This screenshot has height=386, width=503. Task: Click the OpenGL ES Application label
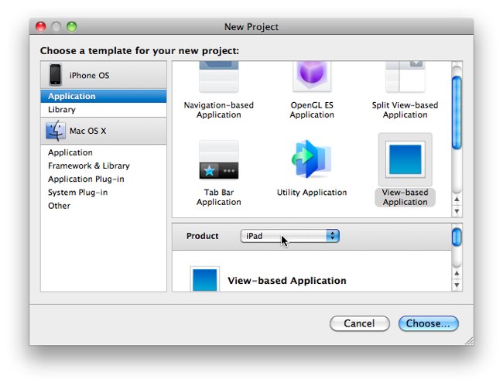coord(312,110)
